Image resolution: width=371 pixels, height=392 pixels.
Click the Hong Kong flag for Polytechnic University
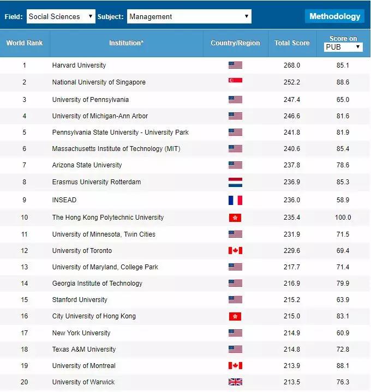[x=235, y=218]
